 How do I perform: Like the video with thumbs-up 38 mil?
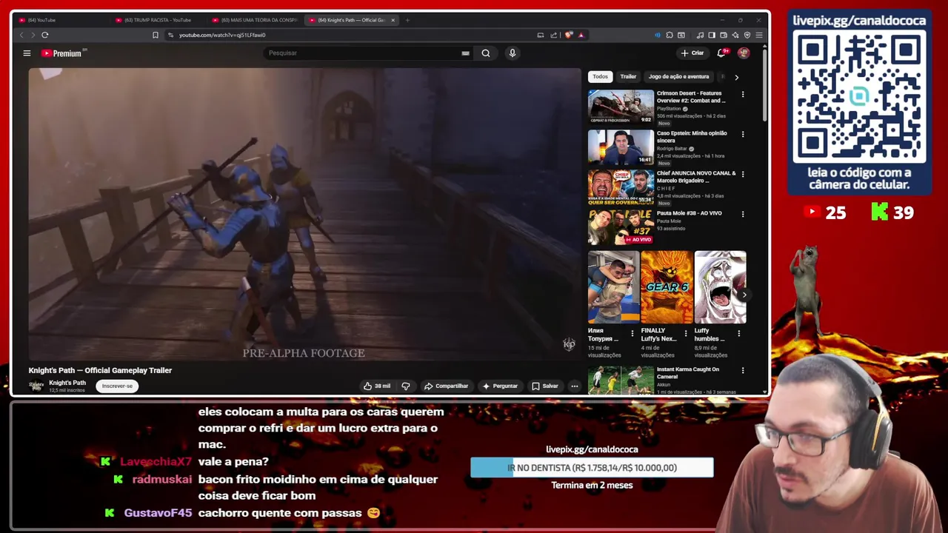pos(376,386)
